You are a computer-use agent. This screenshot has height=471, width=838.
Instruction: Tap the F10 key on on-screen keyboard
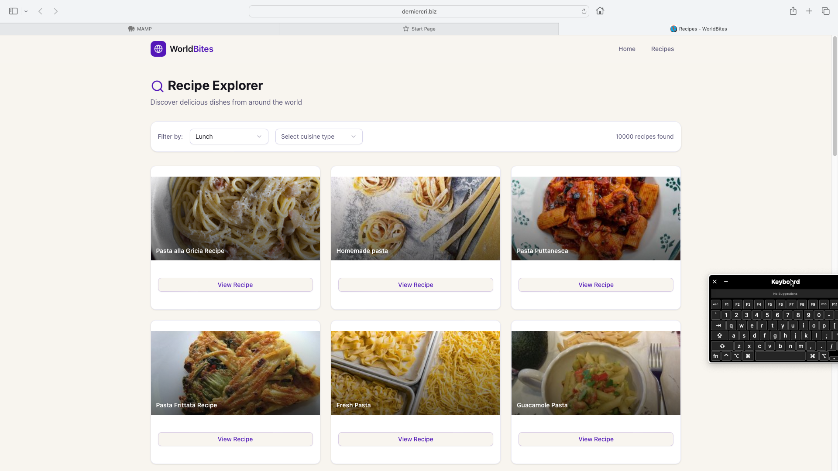[824, 304]
